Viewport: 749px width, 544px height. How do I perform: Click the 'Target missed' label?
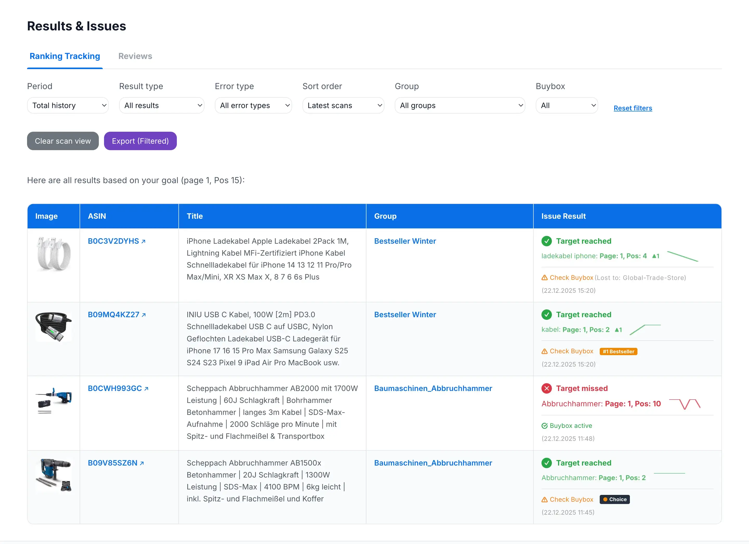582,388
